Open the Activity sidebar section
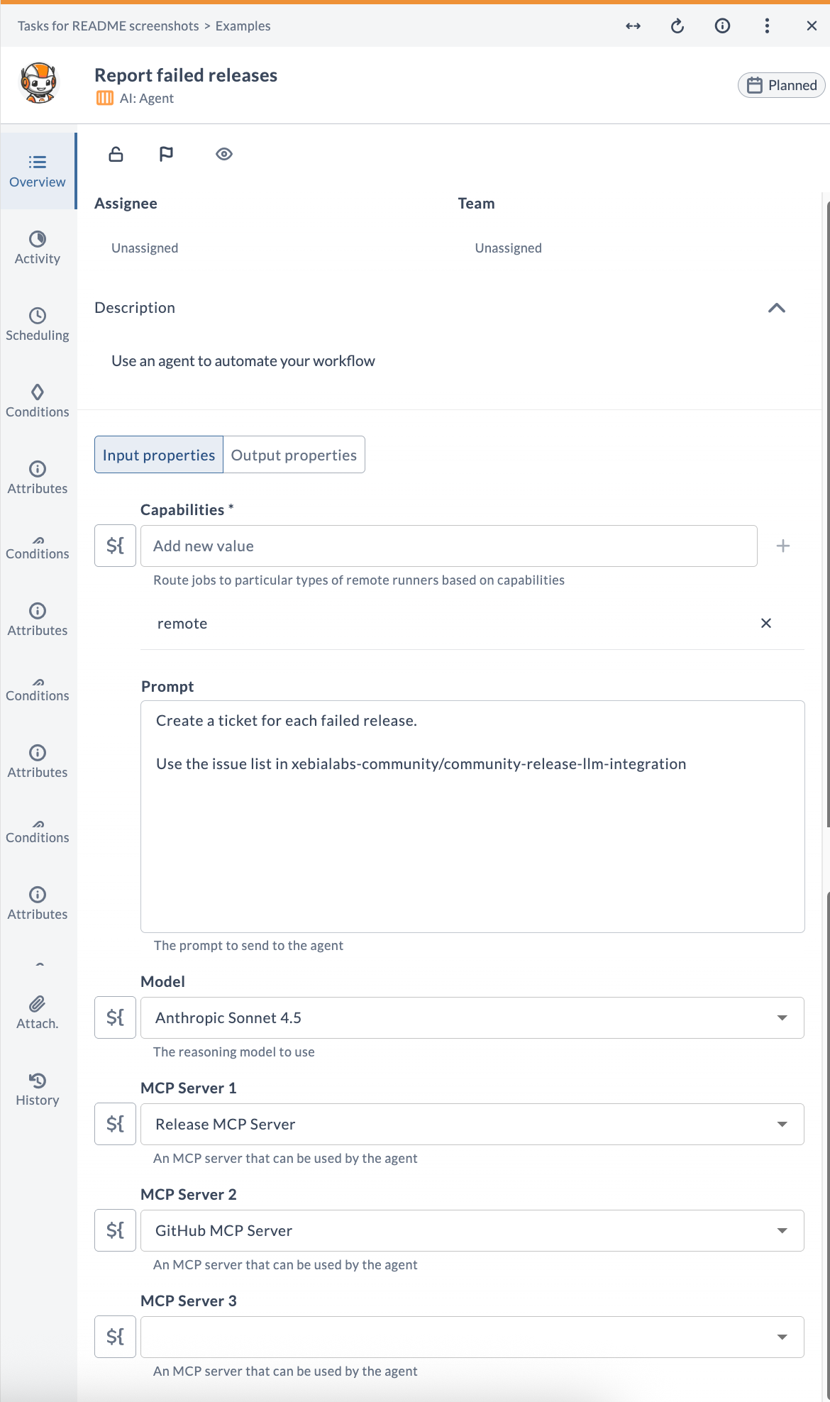 click(38, 248)
